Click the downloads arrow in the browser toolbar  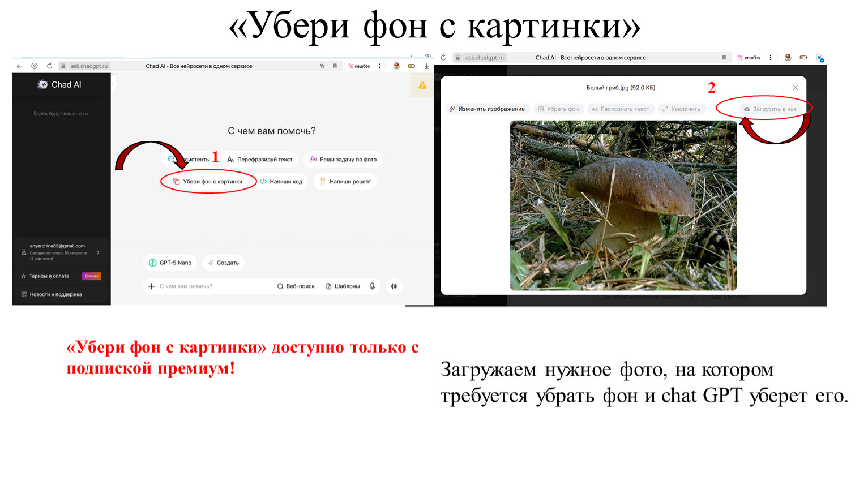coord(426,66)
